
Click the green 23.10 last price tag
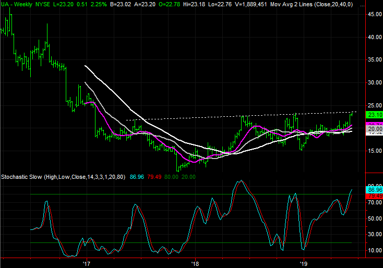point(374,115)
